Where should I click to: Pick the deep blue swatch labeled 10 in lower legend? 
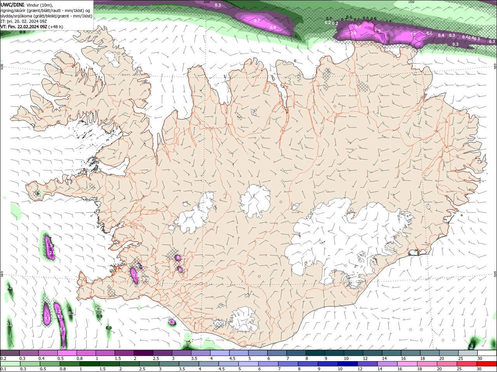coord(348,364)
